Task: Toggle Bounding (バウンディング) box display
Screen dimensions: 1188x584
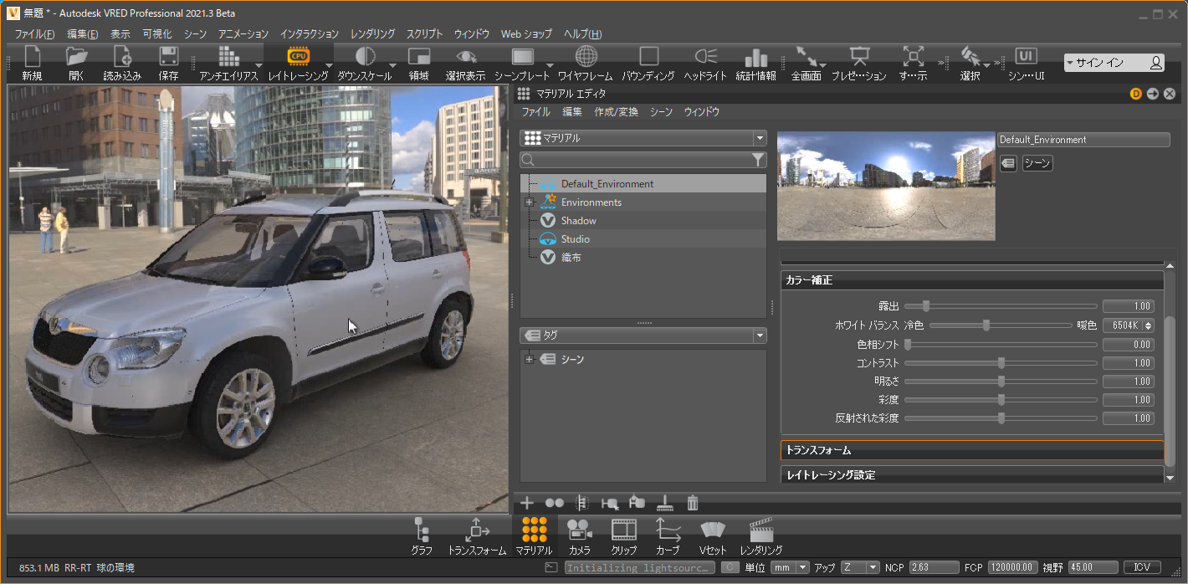Action: click(x=648, y=57)
